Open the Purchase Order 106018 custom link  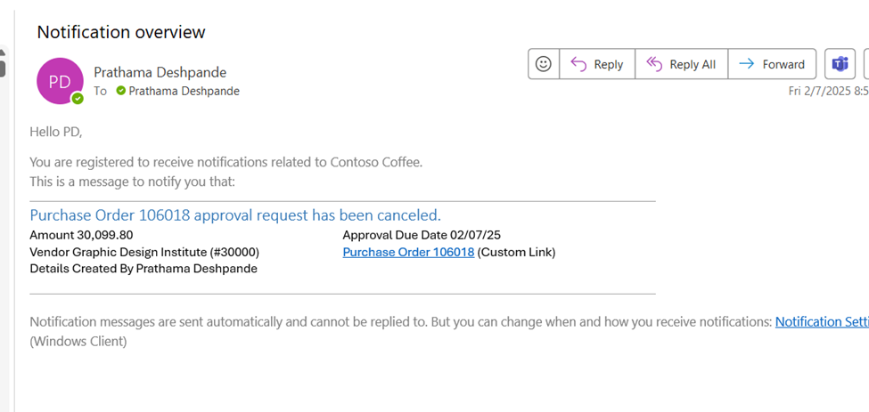click(408, 252)
